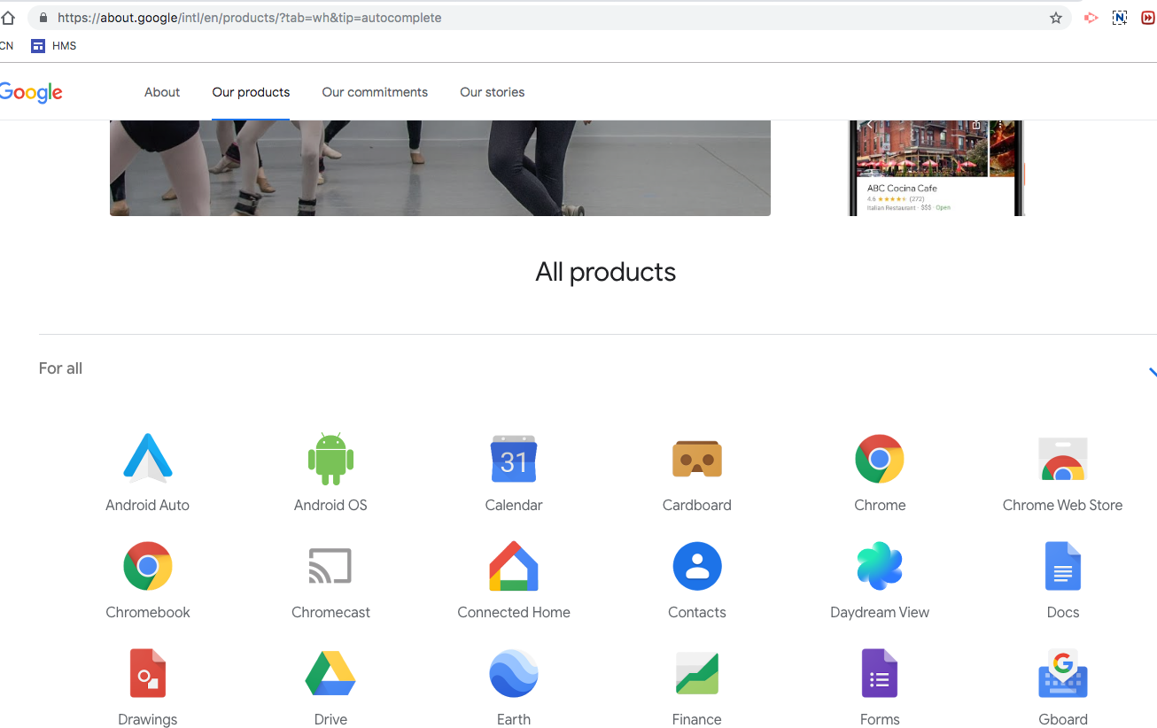Click the Contacts person icon
The width and height of the screenshot is (1157, 728).
(x=697, y=566)
